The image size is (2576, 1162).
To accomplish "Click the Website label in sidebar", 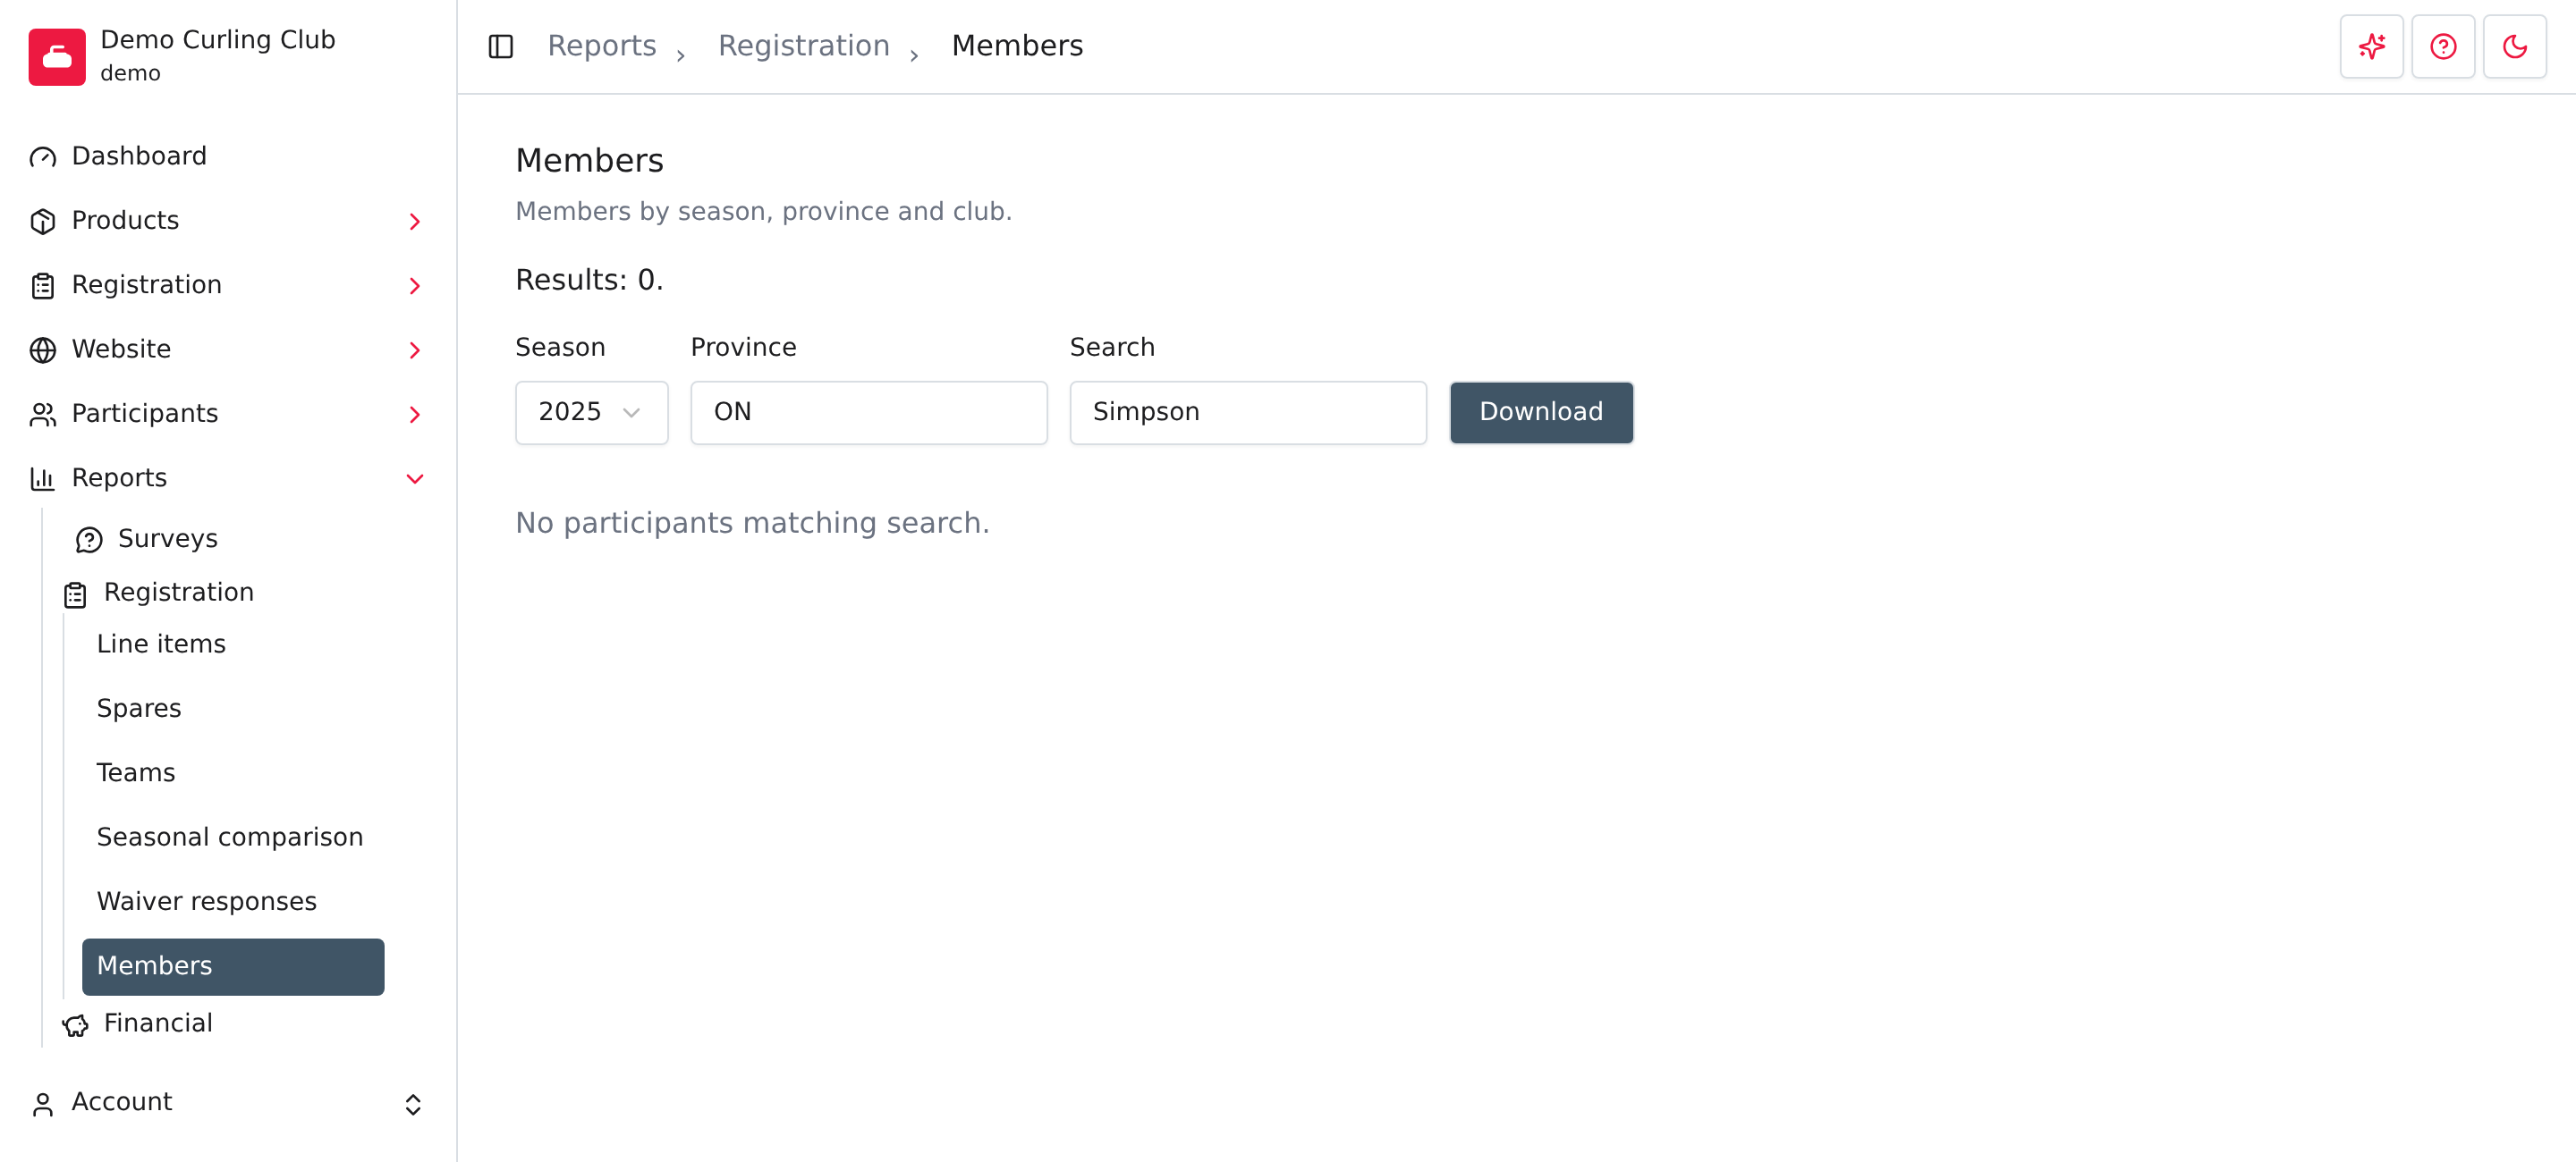I will click(x=121, y=349).
